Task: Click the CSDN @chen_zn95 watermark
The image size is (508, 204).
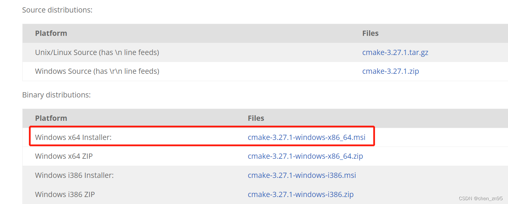Action: point(480,198)
